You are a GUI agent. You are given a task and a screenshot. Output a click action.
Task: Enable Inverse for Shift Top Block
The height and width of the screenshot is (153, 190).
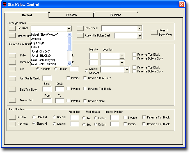[68, 89]
